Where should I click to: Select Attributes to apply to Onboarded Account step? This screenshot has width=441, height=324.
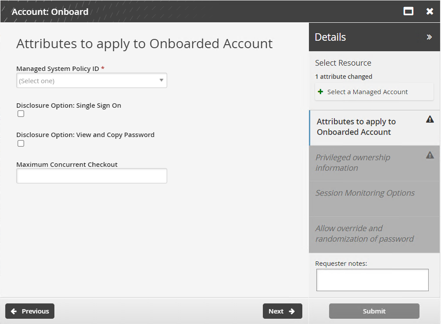(356, 127)
